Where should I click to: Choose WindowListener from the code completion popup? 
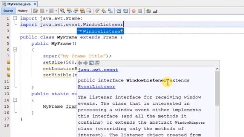pos(100,31)
